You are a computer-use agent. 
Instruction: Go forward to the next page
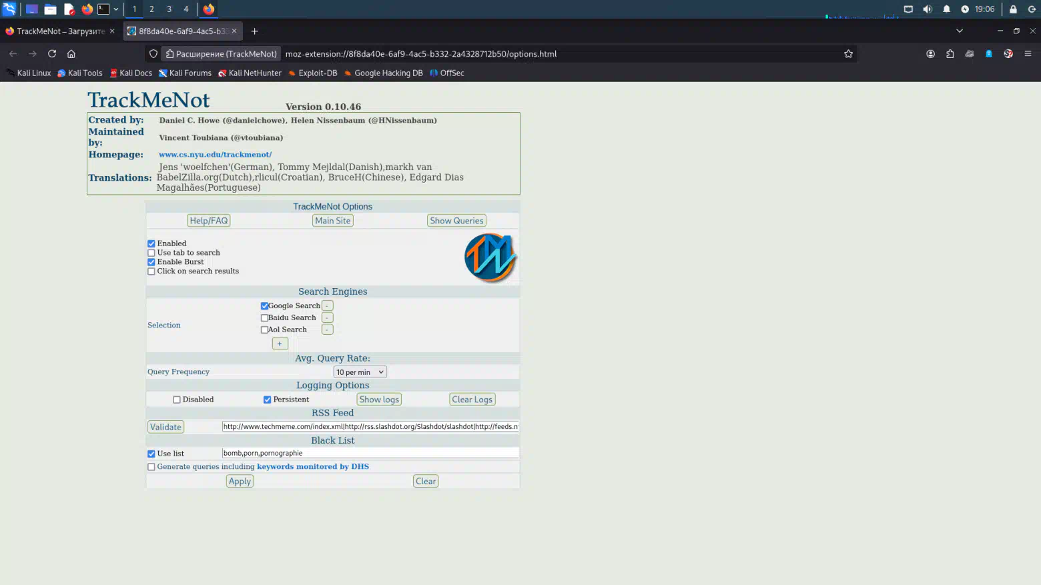(32, 54)
